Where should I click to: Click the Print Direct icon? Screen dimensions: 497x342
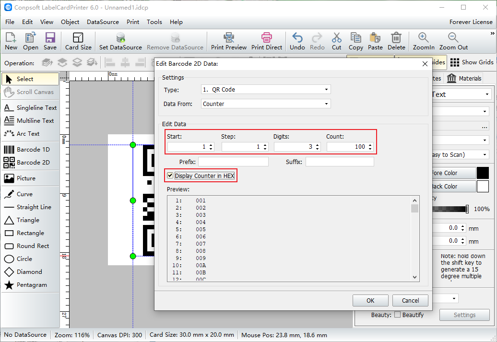[x=267, y=41]
